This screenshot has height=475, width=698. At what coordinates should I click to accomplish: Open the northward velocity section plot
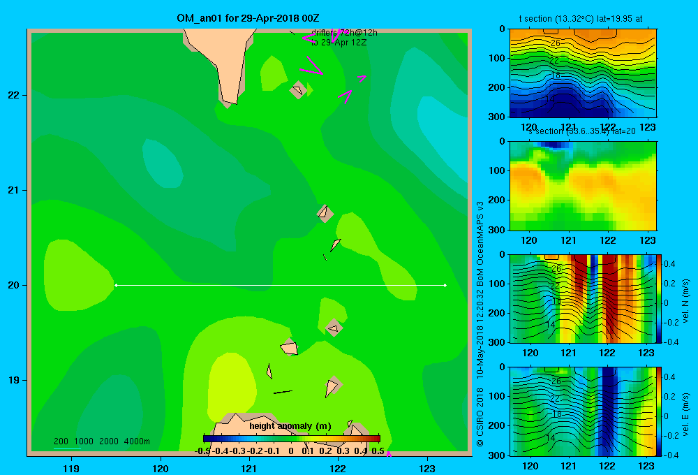(583, 298)
